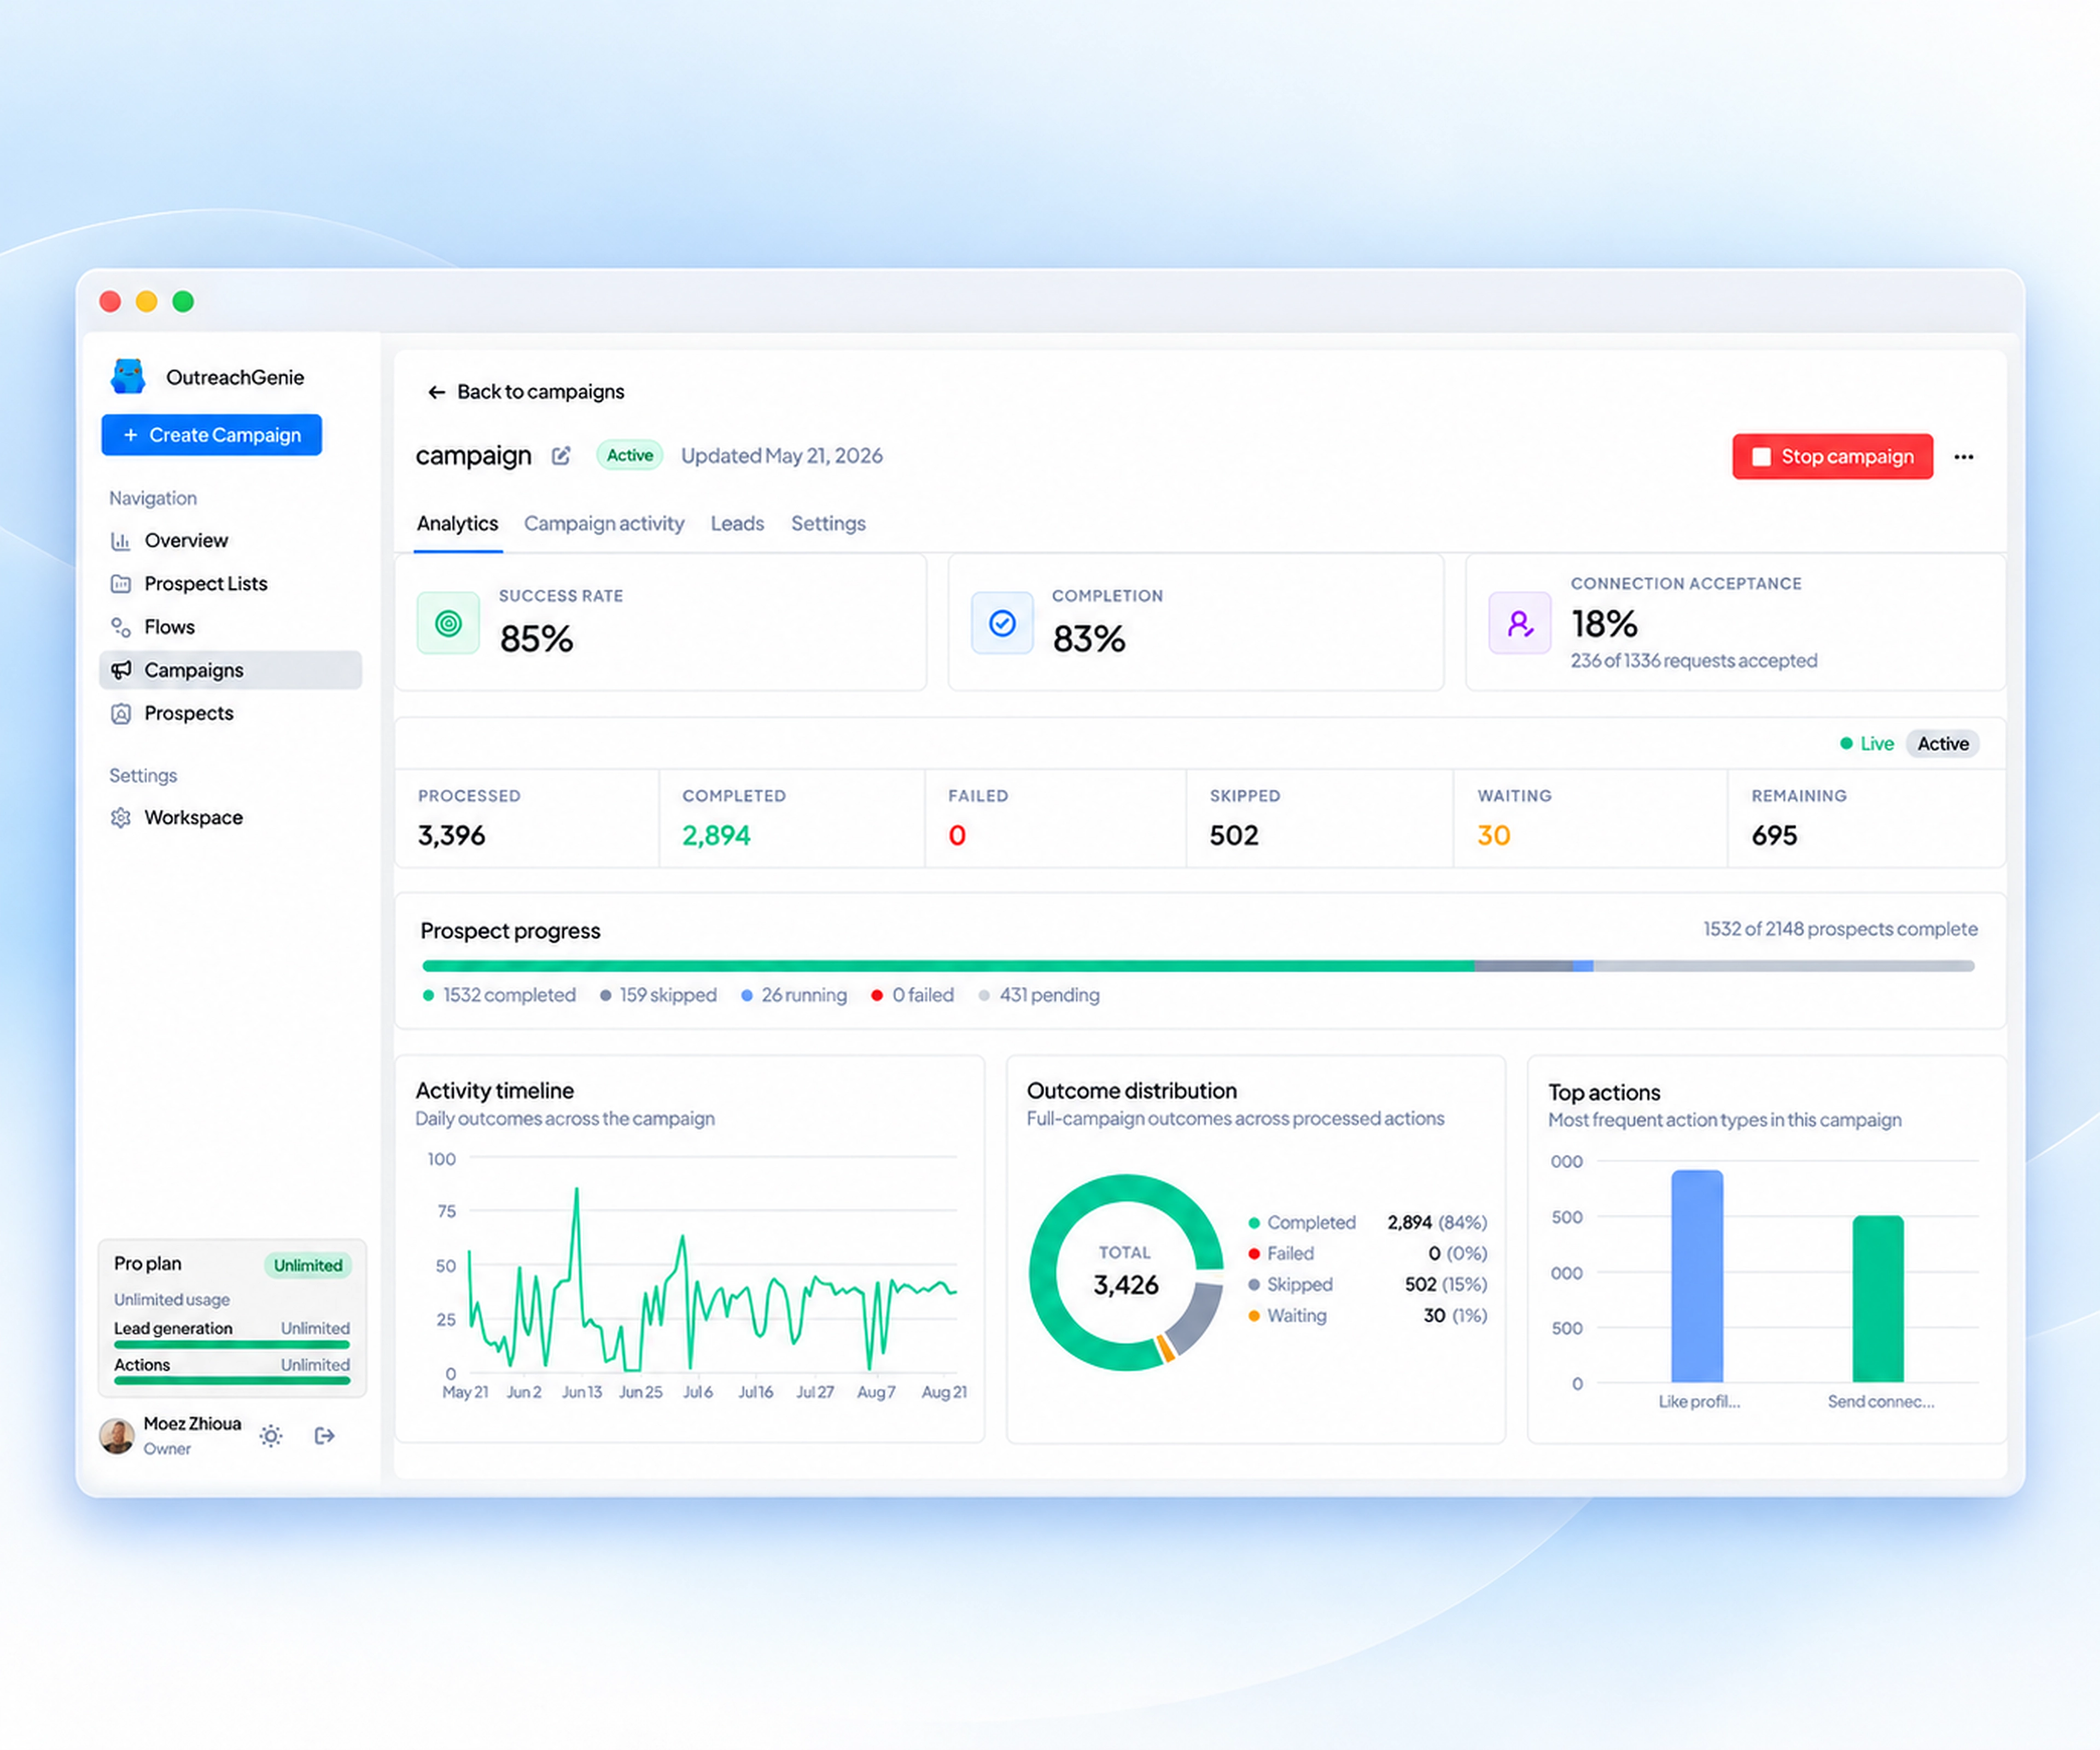The image size is (2100, 1750).
Task: Click the logout icon beside user name
Action: click(x=324, y=1436)
